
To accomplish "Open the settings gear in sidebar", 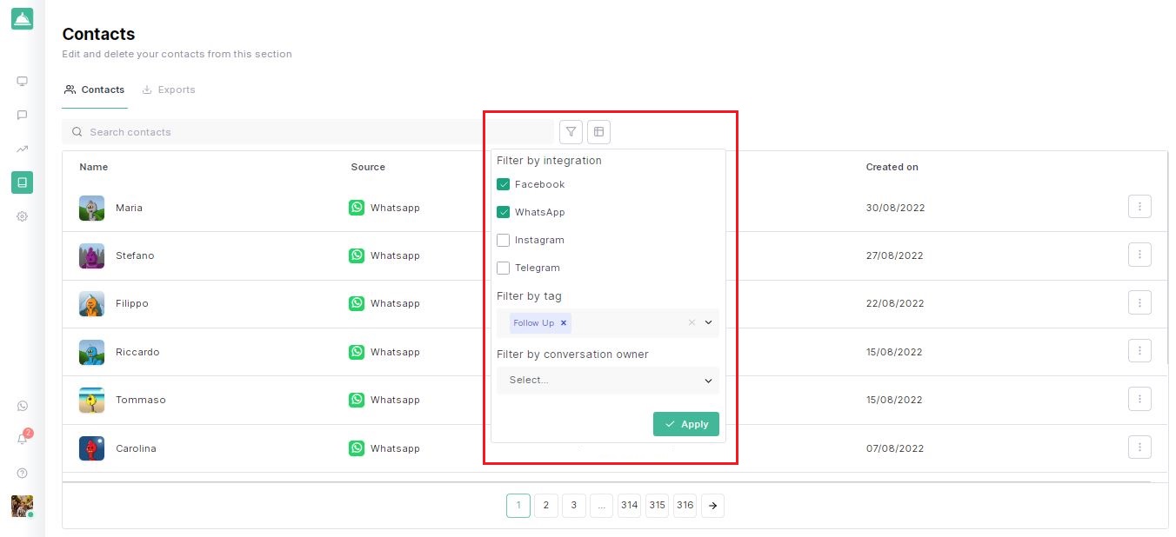I will click(23, 216).
